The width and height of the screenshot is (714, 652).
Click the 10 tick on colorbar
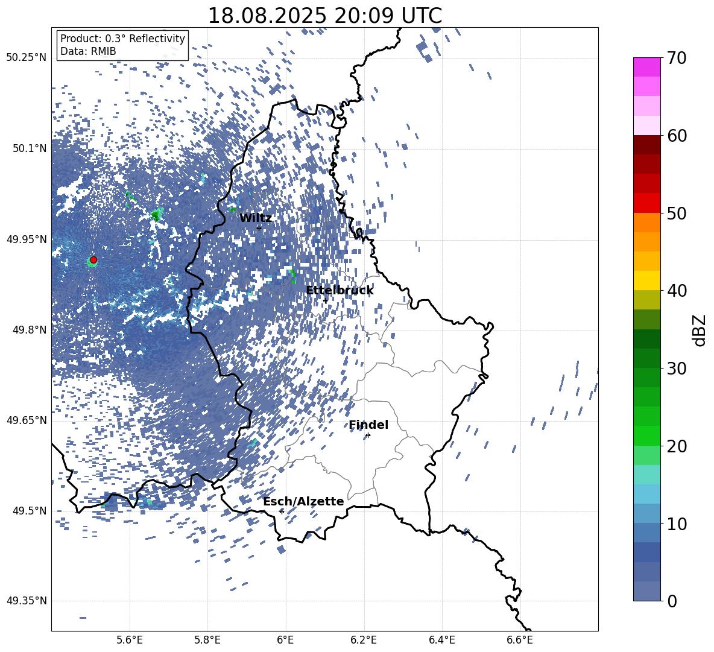tap(676, 524)
